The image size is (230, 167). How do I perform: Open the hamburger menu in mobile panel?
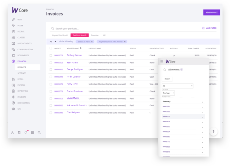pos(162,61)
